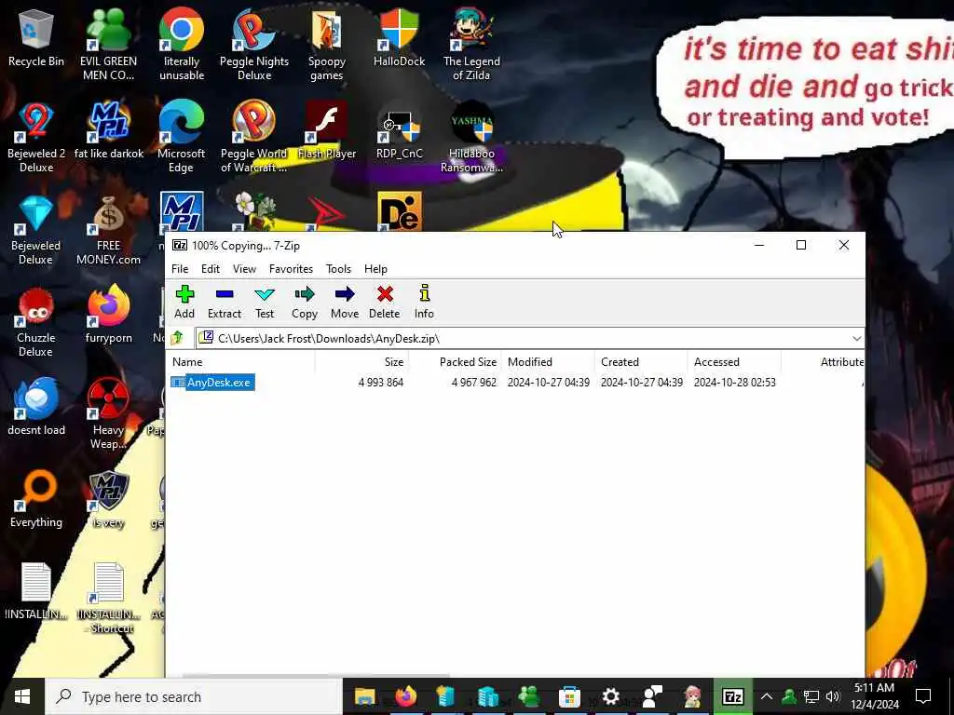Go up one folder level in 7-Zip
The height and width of the screenshot is (715, 954).
(x=178, y=338)
